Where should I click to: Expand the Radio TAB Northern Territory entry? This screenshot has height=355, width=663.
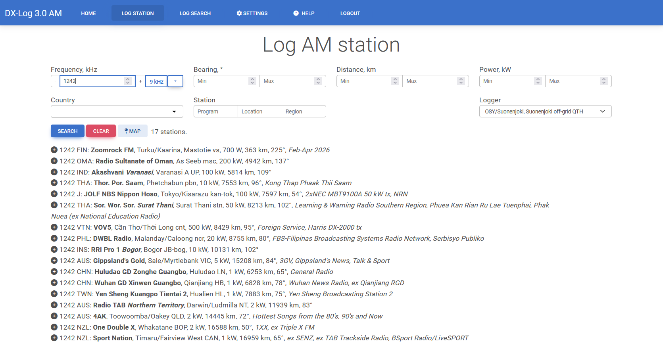54,305
